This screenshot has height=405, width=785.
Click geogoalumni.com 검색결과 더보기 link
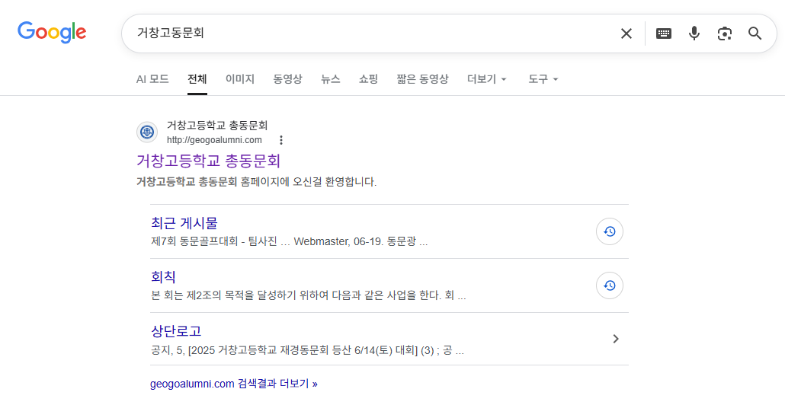point(233,384)
